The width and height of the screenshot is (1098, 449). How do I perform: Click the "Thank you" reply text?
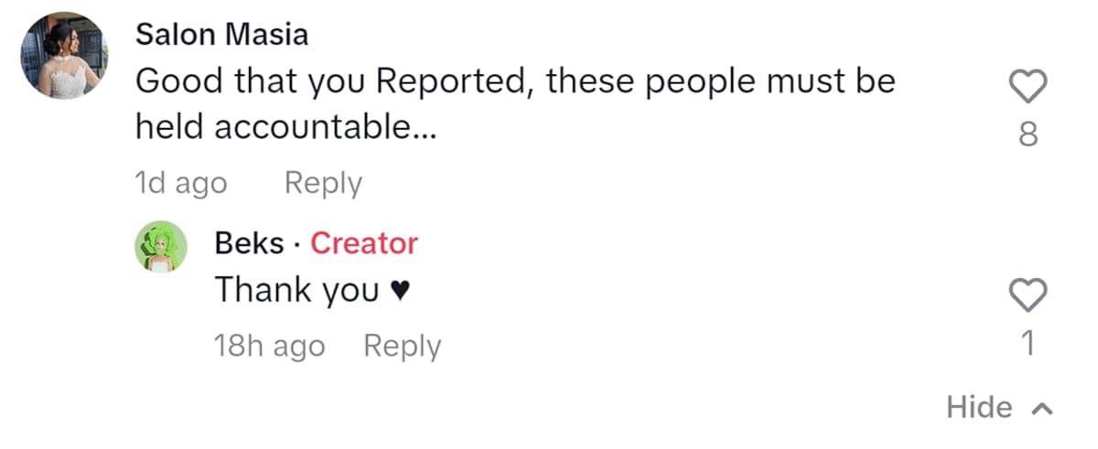point(296,291)
